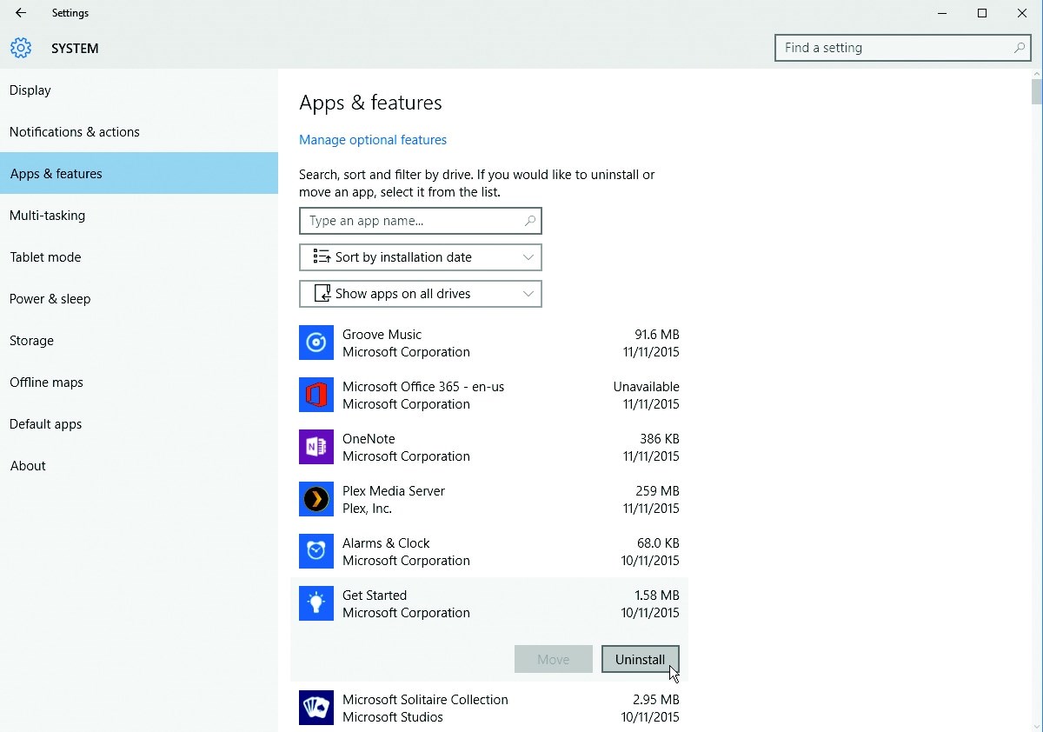Viewport: 1043px width, 732px height.
Task: Open the Manage optional features link
Action: click(373, 140)
